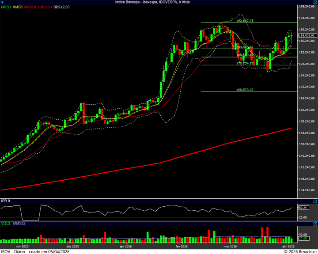Click the fev 2026 date on time axis
Image resolution: width=318 pixels, height=254 pixels.
click(181, 246)
